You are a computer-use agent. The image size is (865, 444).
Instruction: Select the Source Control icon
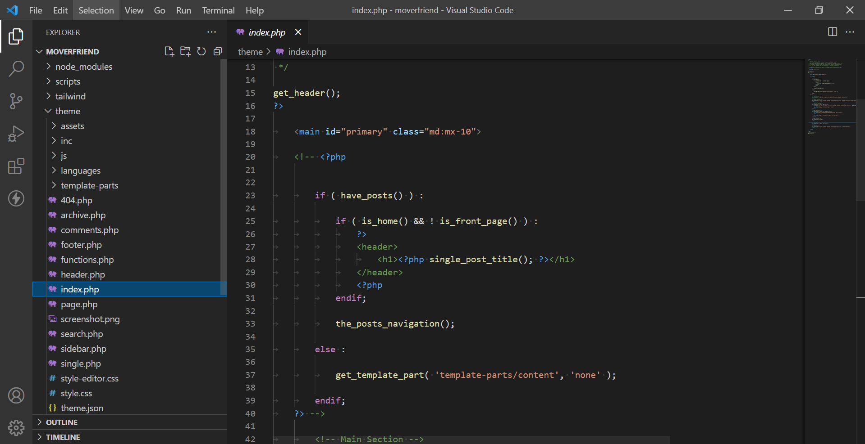16,101
